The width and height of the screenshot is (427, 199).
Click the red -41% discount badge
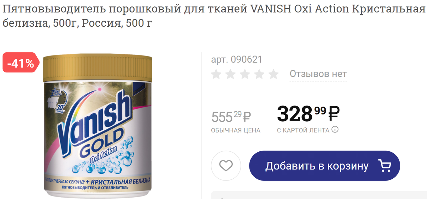[20, 63]
